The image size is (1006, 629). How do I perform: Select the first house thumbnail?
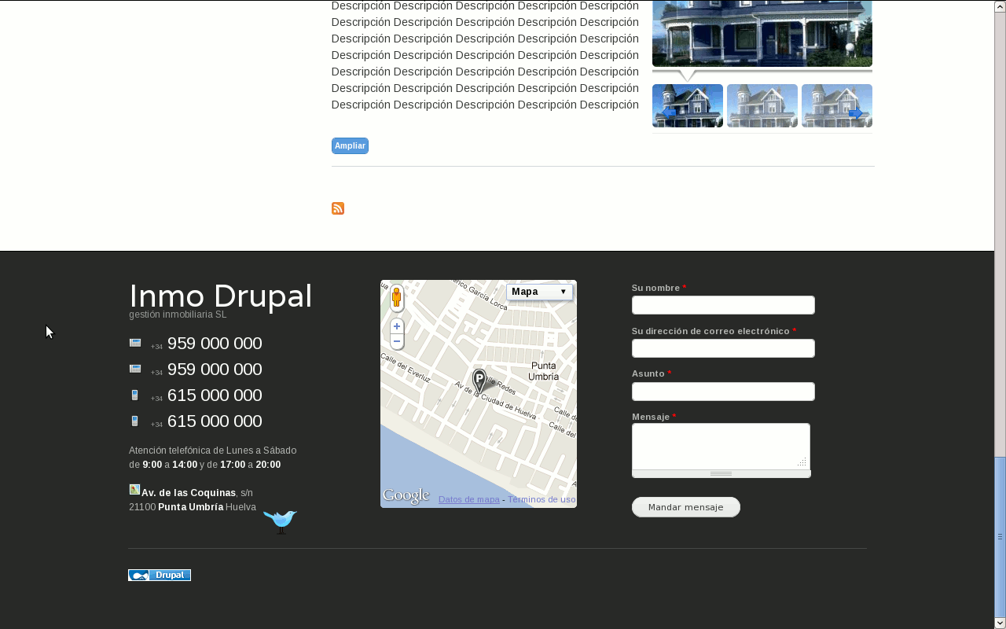(x=688, y=106)
